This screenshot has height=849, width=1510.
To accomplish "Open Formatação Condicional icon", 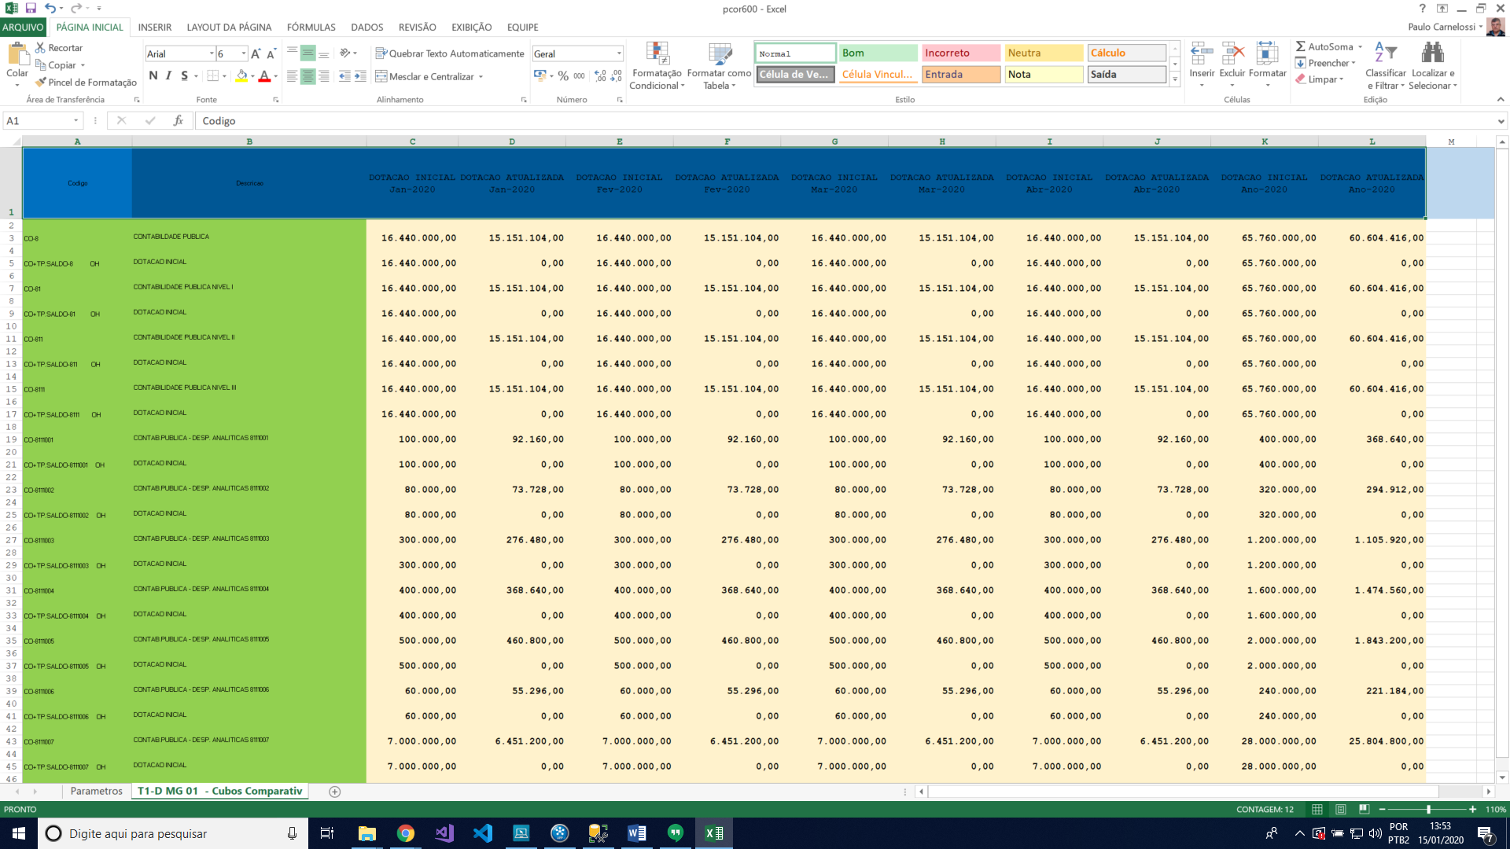I will (x=657, y=54).
